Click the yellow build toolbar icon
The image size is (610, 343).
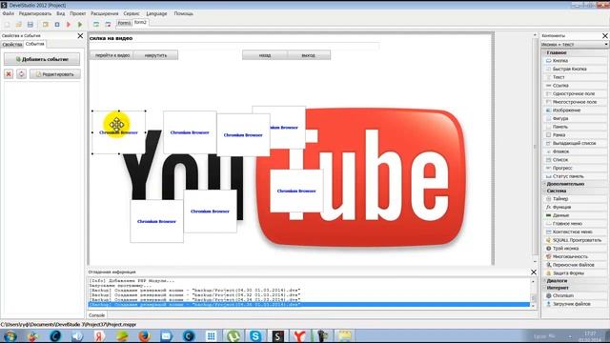[46, 25]
